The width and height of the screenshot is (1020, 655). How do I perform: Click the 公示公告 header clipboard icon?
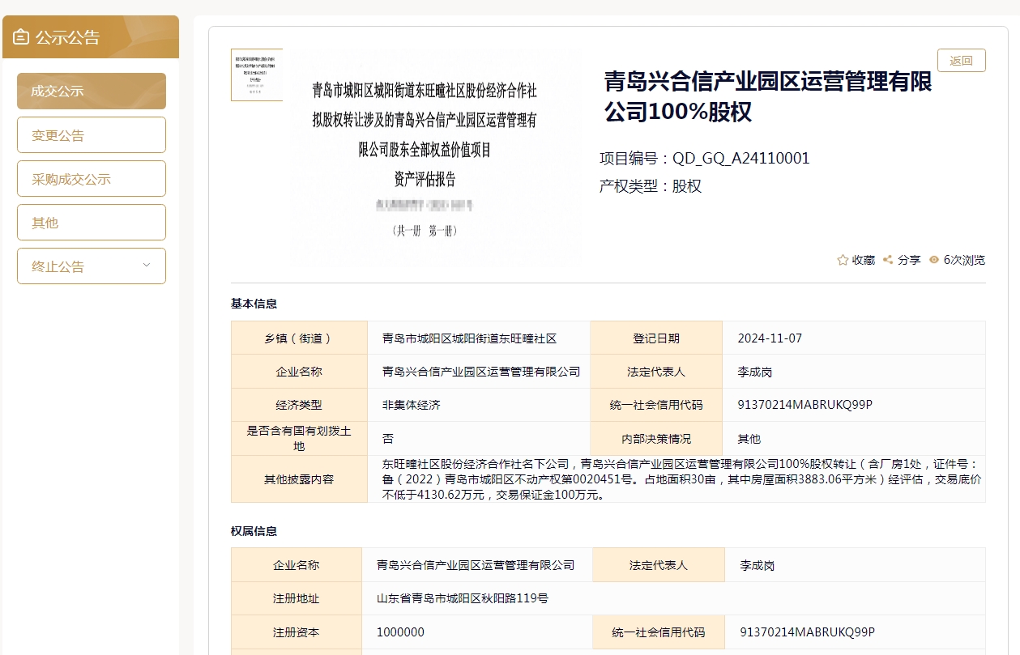tap(21, 37)
